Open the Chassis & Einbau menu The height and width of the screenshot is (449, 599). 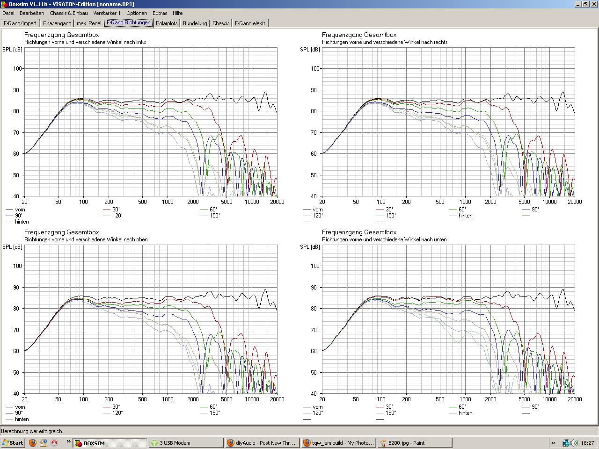[x=69, y=13]
